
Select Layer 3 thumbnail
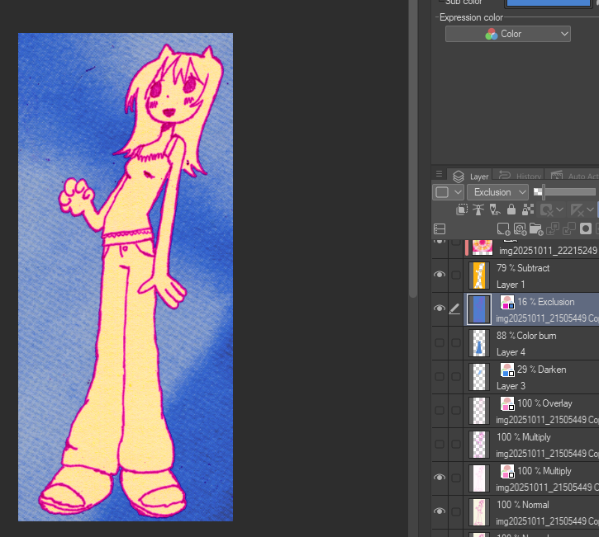pos(479,377)
